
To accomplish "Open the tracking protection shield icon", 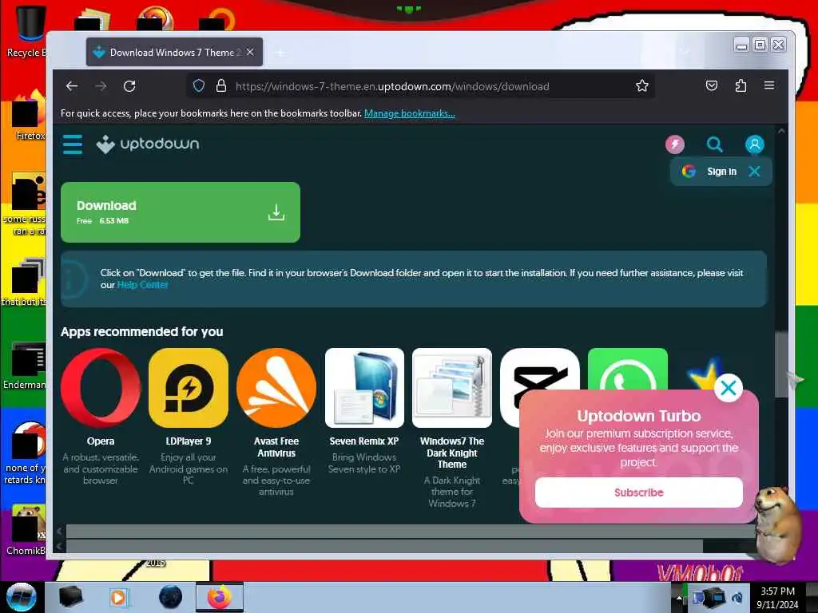I will pos(198,86).
